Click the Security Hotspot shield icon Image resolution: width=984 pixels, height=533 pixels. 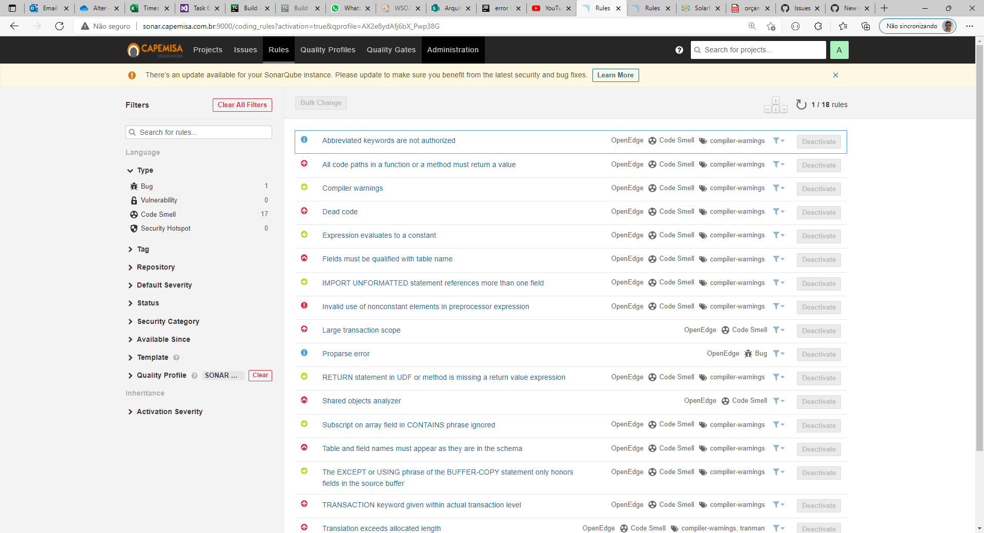tap(134, 228)
